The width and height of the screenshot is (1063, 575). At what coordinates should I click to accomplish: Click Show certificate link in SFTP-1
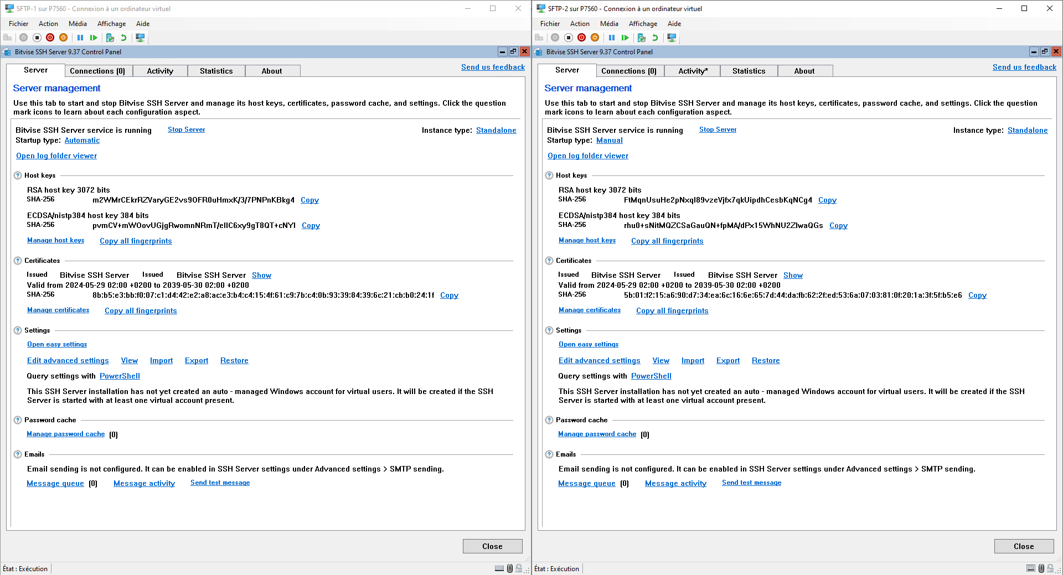(261, 276)
